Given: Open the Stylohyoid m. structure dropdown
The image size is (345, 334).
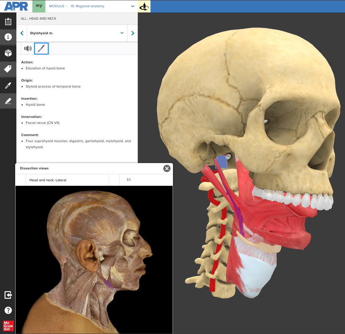Looking at the screenshot, I should 77,33.
